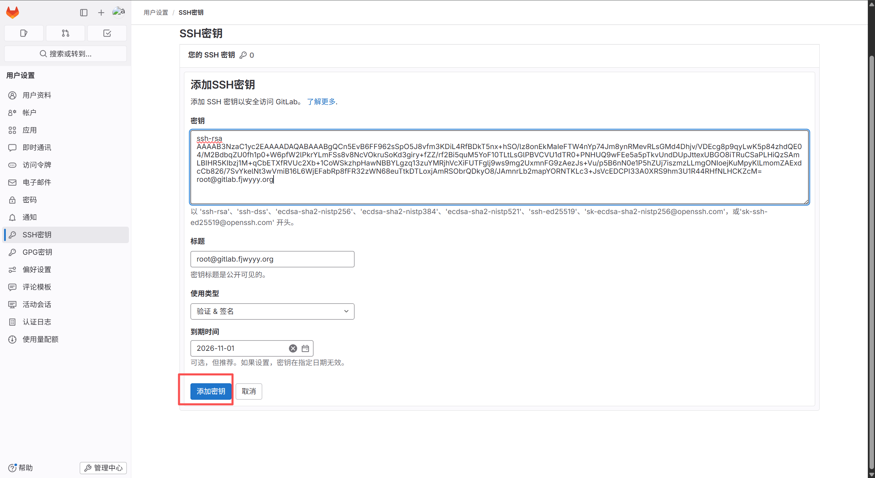Screen dimensions: 875x478
Task: Toggle the sidebar collapse icon
Action: coord(84,13)
